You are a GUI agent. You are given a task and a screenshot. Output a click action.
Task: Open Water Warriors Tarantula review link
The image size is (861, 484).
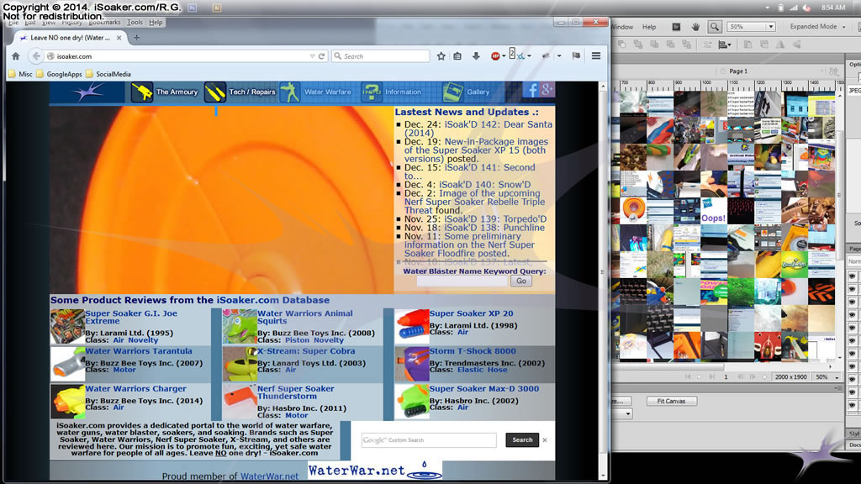(x=139, y=351)
